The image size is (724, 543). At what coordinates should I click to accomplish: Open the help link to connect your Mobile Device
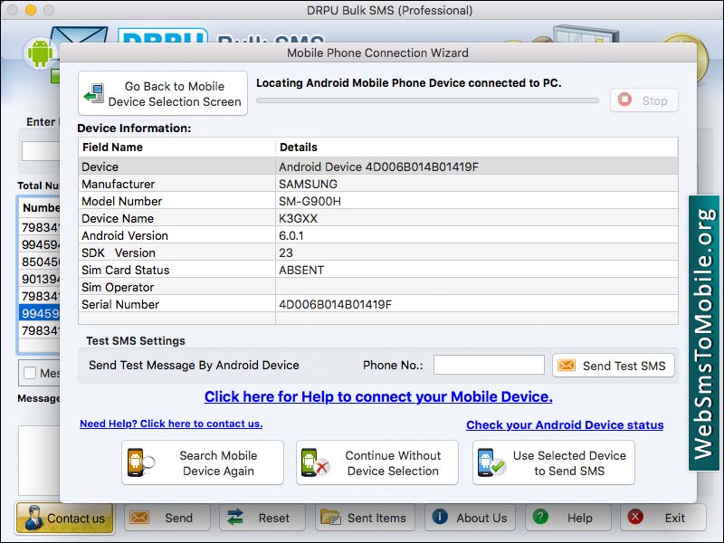pyautogui.click(x=378, y=396)
